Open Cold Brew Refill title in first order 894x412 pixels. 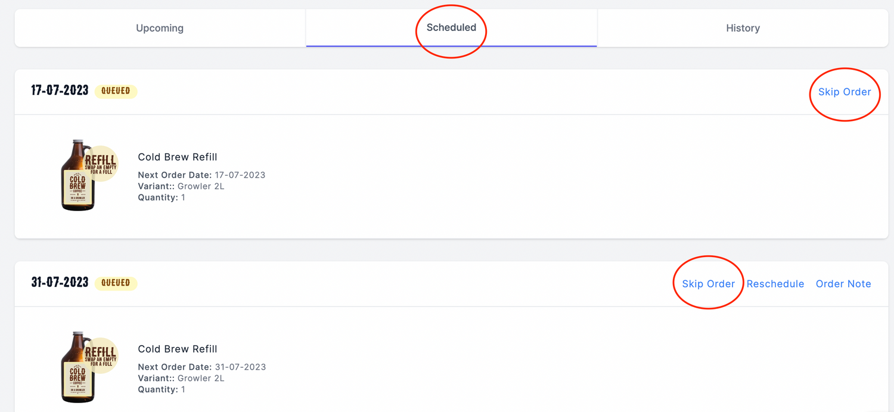tap(177, 157)
